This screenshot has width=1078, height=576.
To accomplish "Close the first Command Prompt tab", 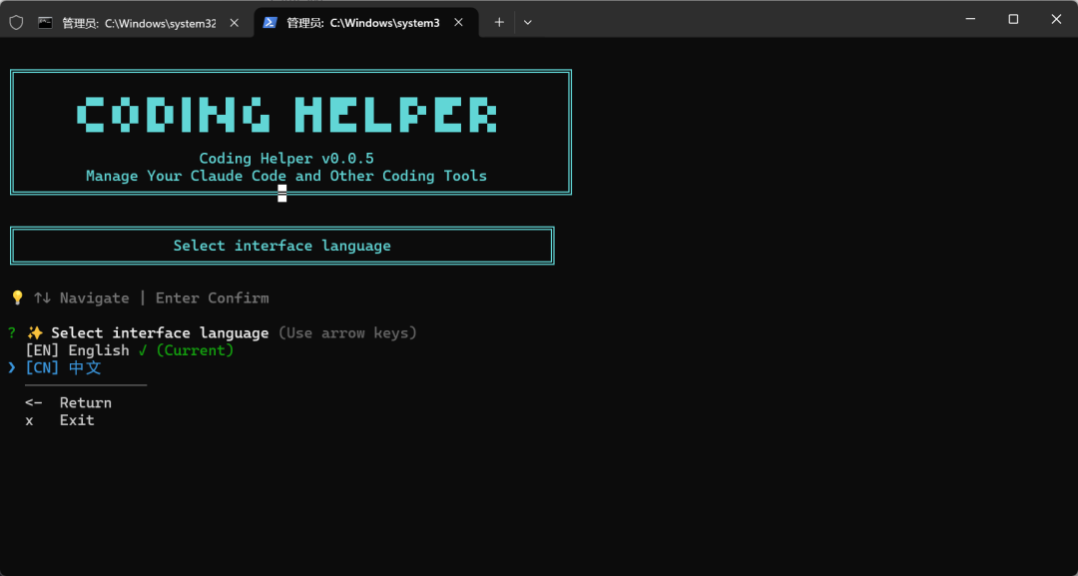I will (x=234, y=23).
